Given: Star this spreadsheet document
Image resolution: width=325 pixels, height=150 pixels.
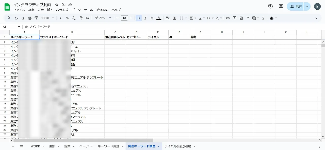Looking at the screenshot, I should tap(57, 5).
